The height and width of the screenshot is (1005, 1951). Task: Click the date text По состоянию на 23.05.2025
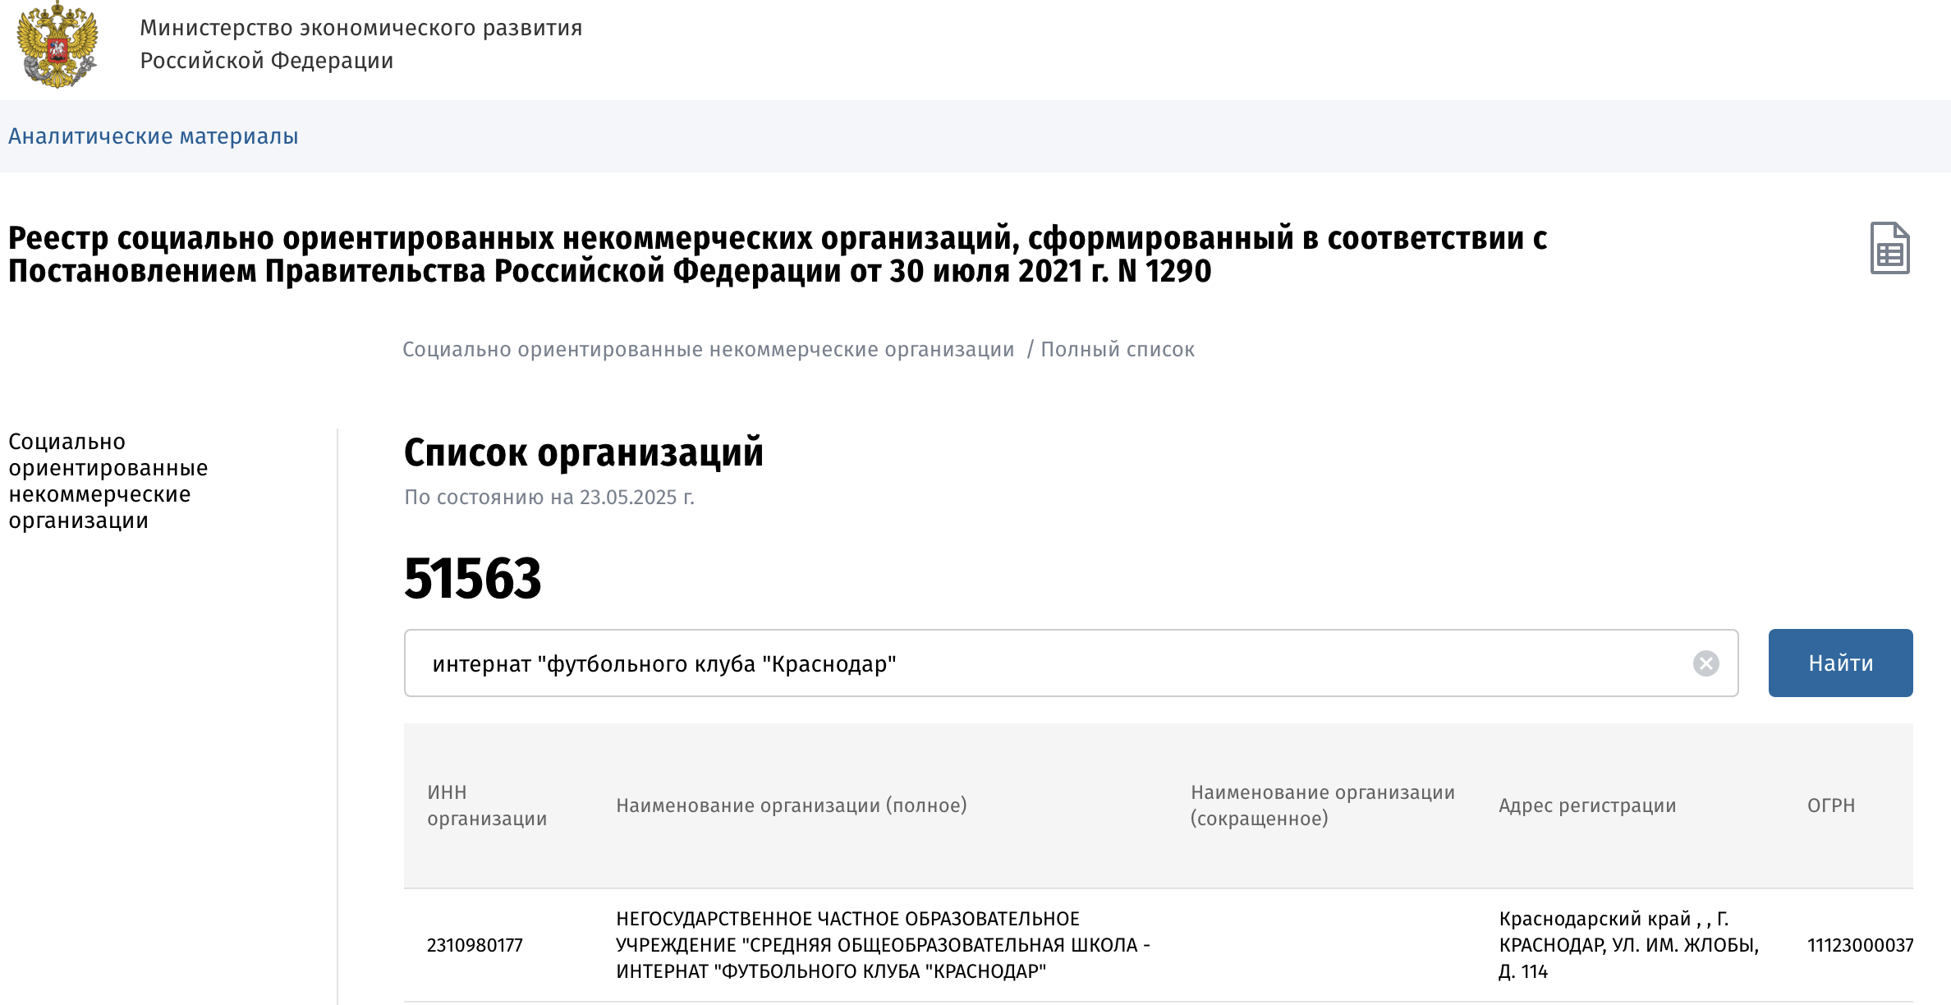(549, 498)
